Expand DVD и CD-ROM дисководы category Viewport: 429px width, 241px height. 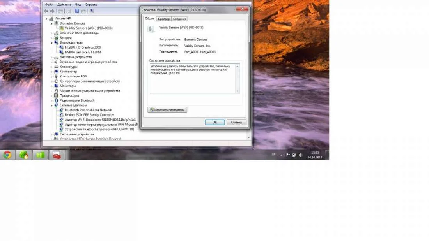tap(51, 33)
